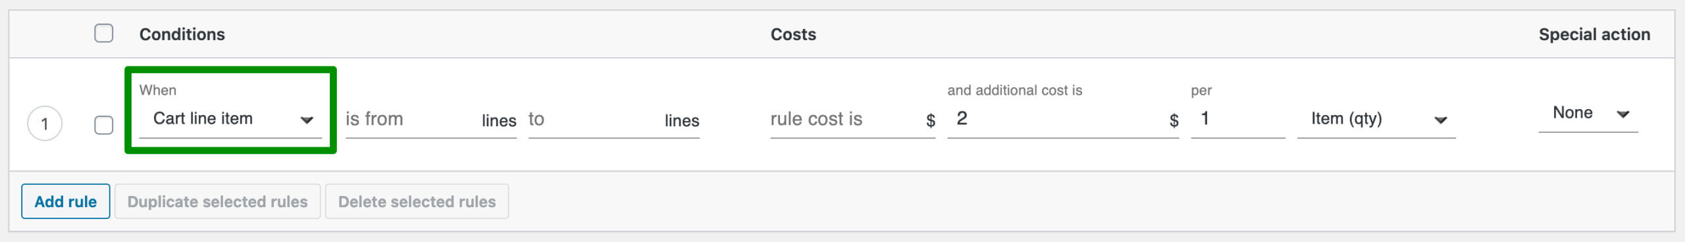This screenshot has width=1685, height=242.
Task: Tick the checkbox for rule 1
Action: click(103, 125)
